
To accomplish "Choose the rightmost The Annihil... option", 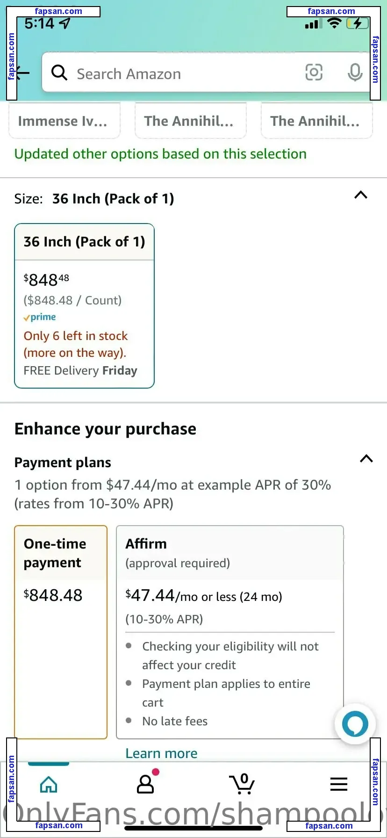I will (316, 121).
